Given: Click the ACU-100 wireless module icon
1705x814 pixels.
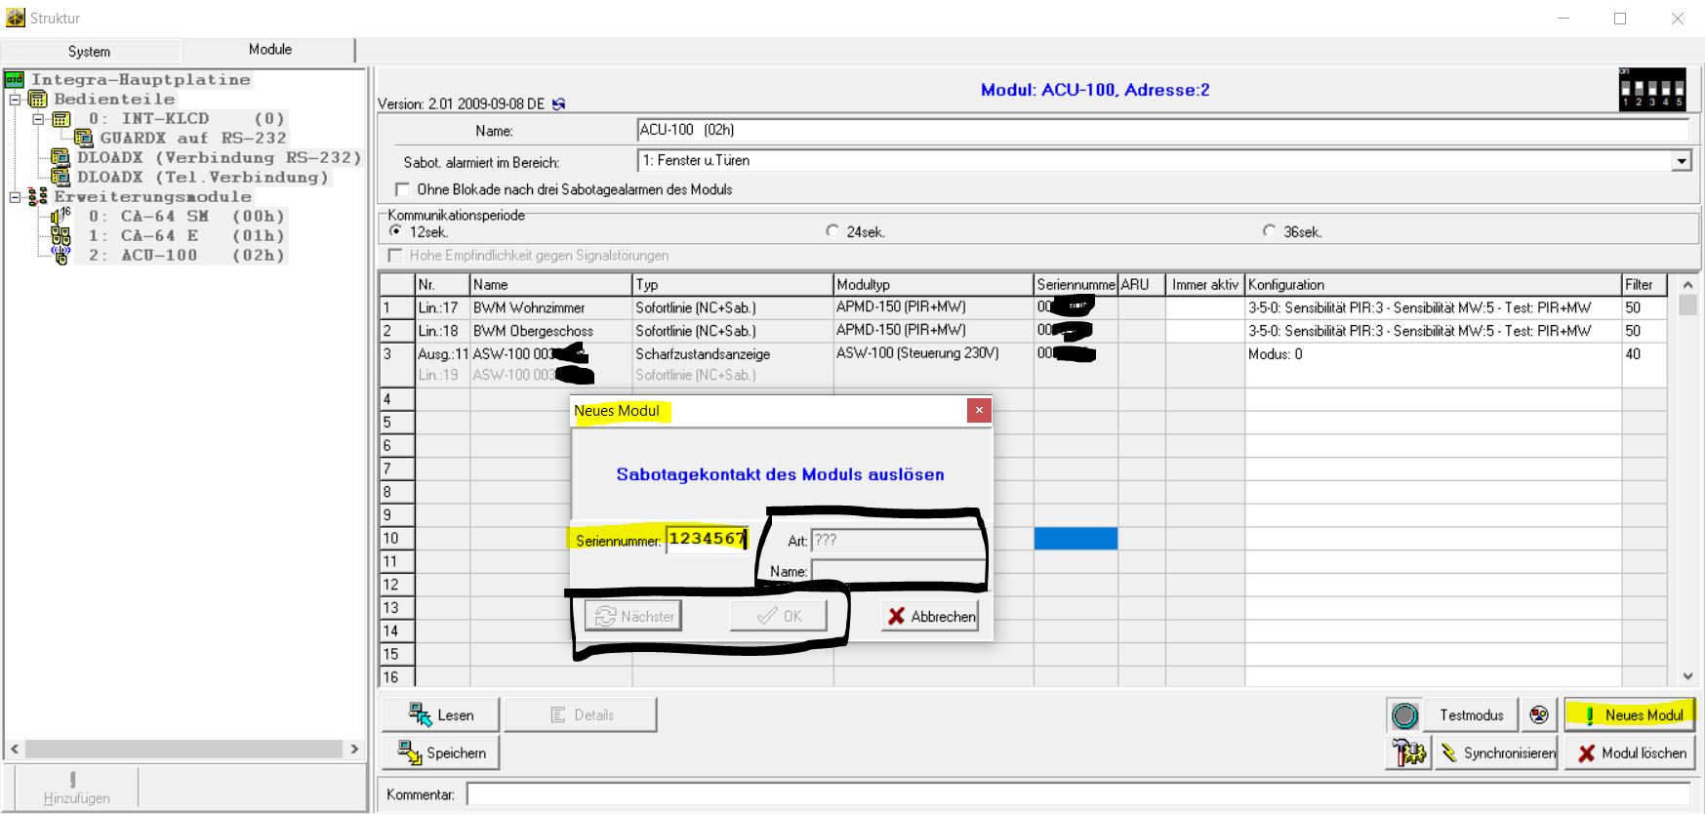Looking at the screenshot, I should [61, 256].
